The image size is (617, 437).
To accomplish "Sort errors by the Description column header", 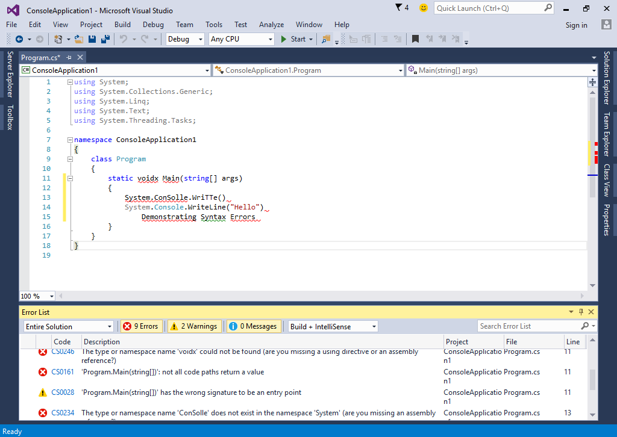I will 263,341.
